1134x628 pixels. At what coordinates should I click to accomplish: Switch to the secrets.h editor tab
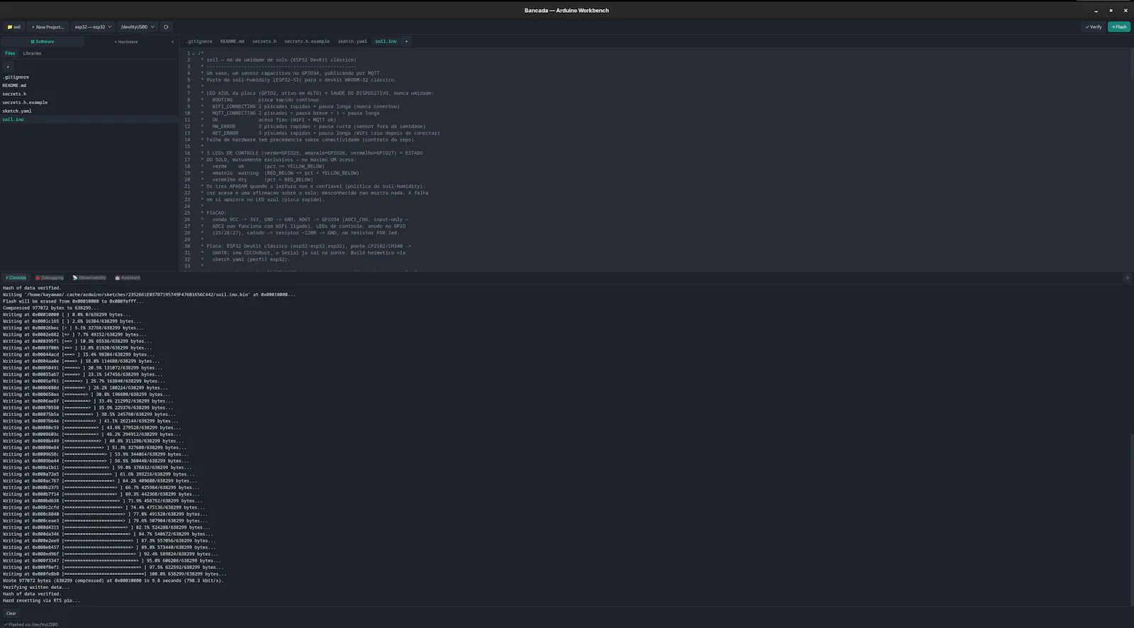pos(264,41)
